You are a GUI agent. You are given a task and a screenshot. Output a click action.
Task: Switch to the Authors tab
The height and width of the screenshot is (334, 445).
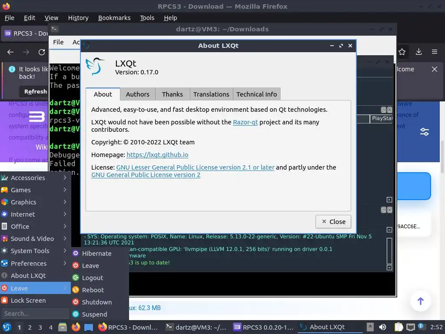[x=138, y=94]
